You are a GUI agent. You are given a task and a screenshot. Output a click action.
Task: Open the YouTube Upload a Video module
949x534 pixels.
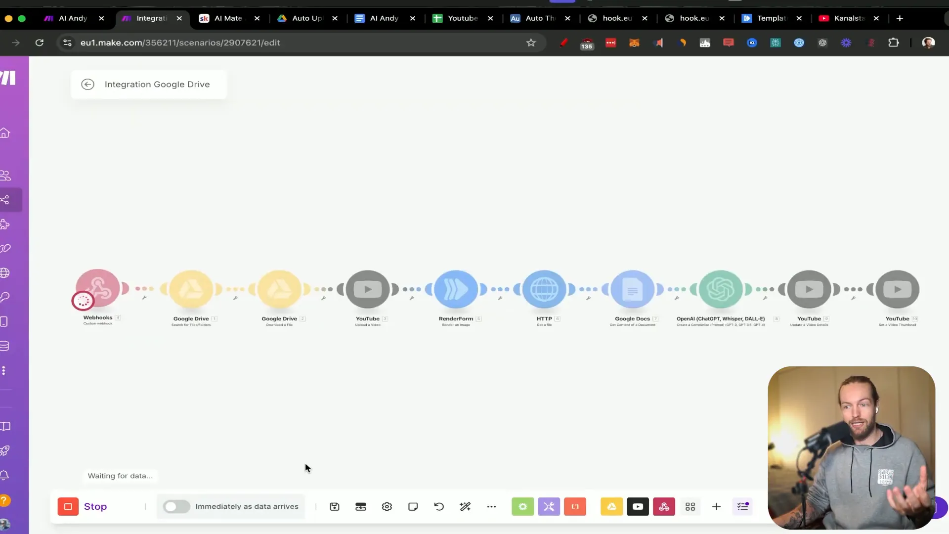tap(368, 289)
